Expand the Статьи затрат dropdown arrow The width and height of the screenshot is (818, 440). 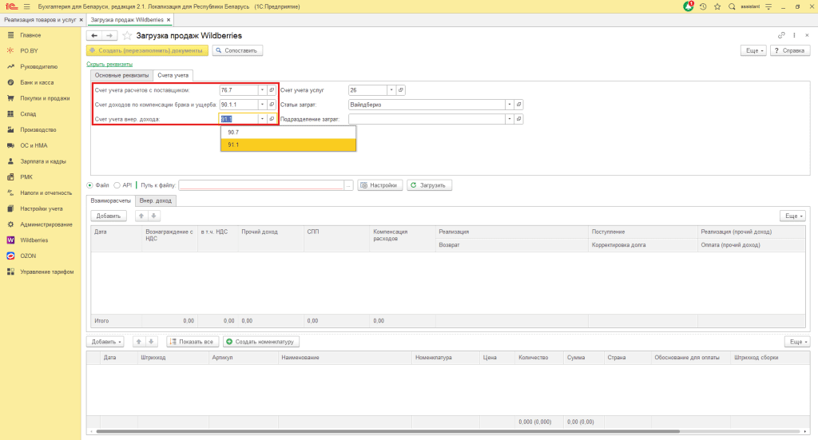[x=509, y=105]
